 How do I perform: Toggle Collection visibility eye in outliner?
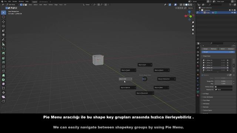[232, 10]
